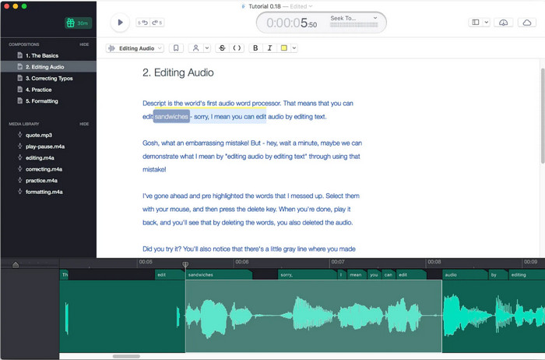This screenshot has width=545, height=360.
Task: Click the word 'Descript' in the transcript
Action: tap(154, 104)
